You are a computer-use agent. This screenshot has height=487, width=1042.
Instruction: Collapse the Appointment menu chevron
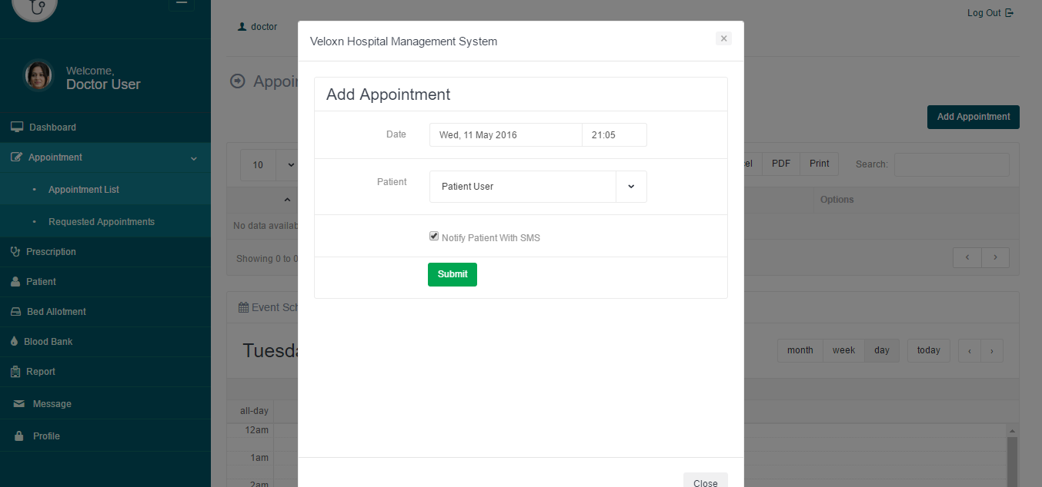pos(194,158)
